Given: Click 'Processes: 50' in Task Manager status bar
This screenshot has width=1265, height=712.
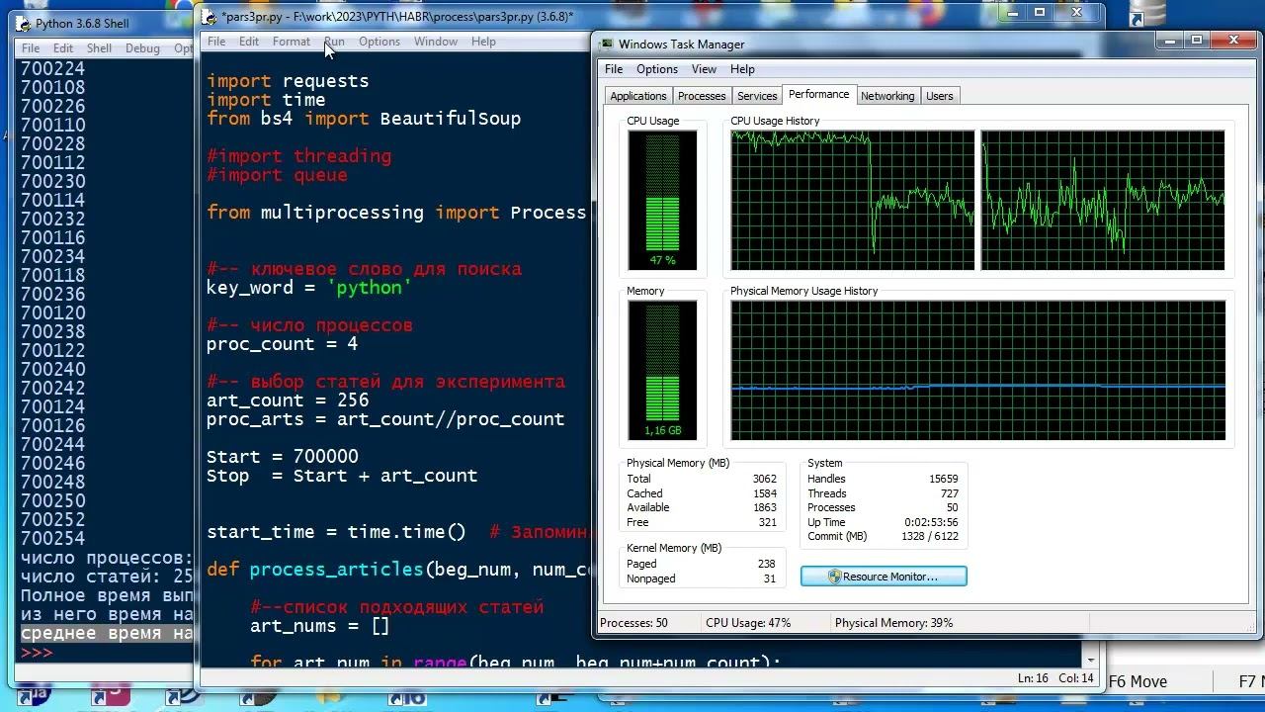Looking at the screenshot, I should coord(633,623).
